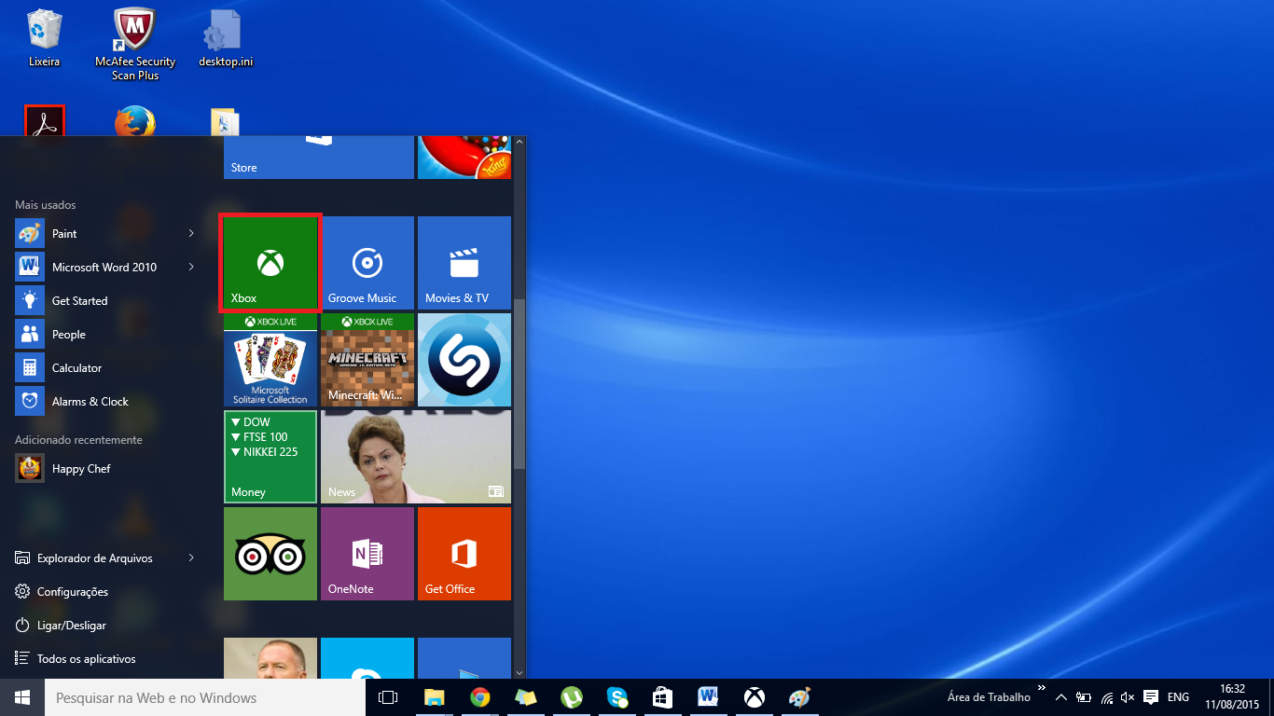Viewport: 1274px width, 716px height.
Task: Open the Shazam tile
Action: [x=464, y=360]
